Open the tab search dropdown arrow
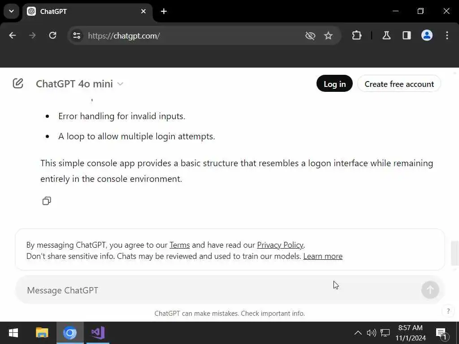The width and height of the screenshot is (459, 344). click(x=11, y=11)
